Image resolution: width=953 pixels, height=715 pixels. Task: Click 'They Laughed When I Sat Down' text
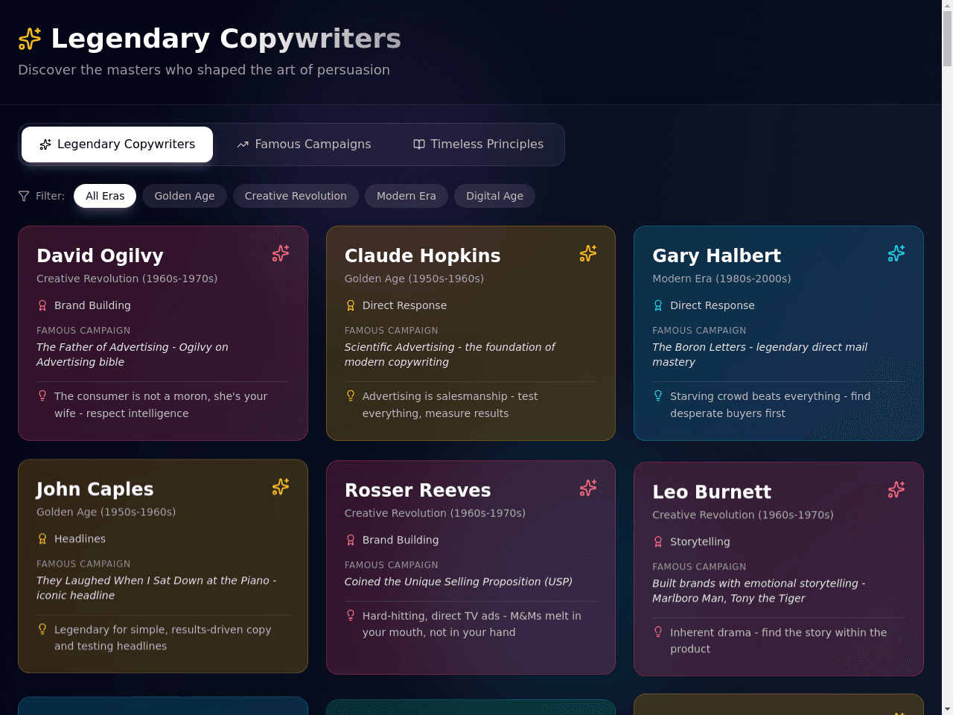click(x=156, y=588)
